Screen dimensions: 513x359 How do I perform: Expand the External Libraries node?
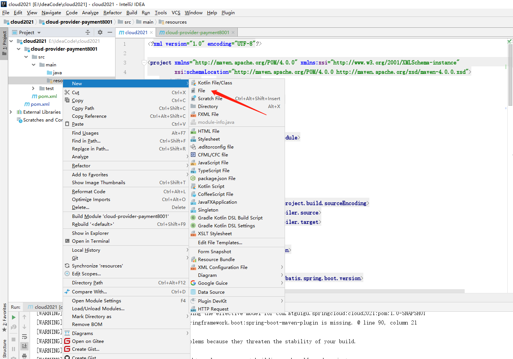tap(11, 112)
